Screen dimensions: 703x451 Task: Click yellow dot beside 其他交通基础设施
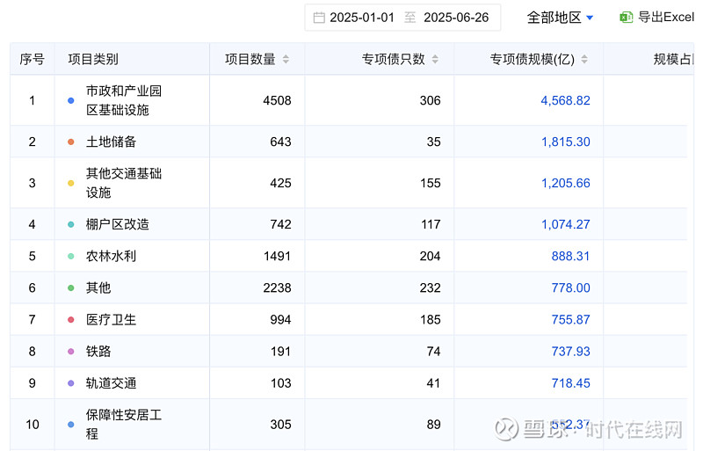[x=71, y=183]
